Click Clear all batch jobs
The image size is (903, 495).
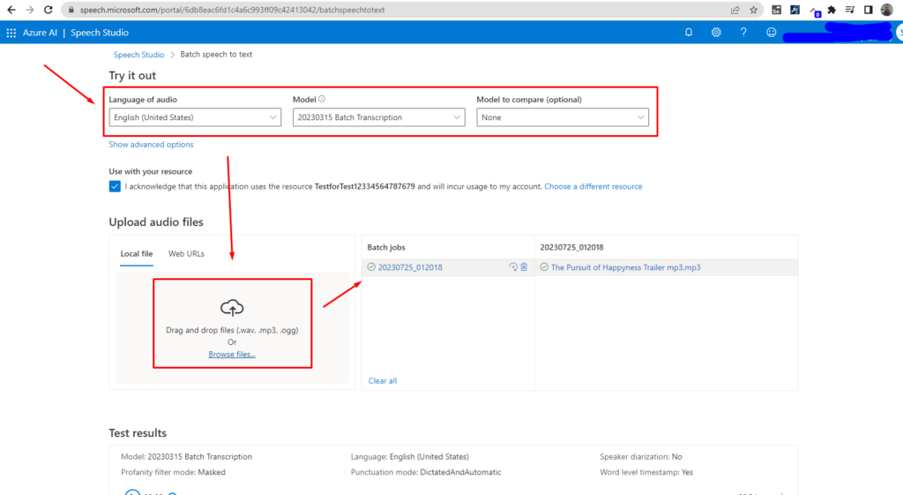pyautogui.click(x=383, y=380)
